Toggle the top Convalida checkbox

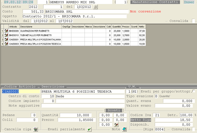tap(193, 21)
